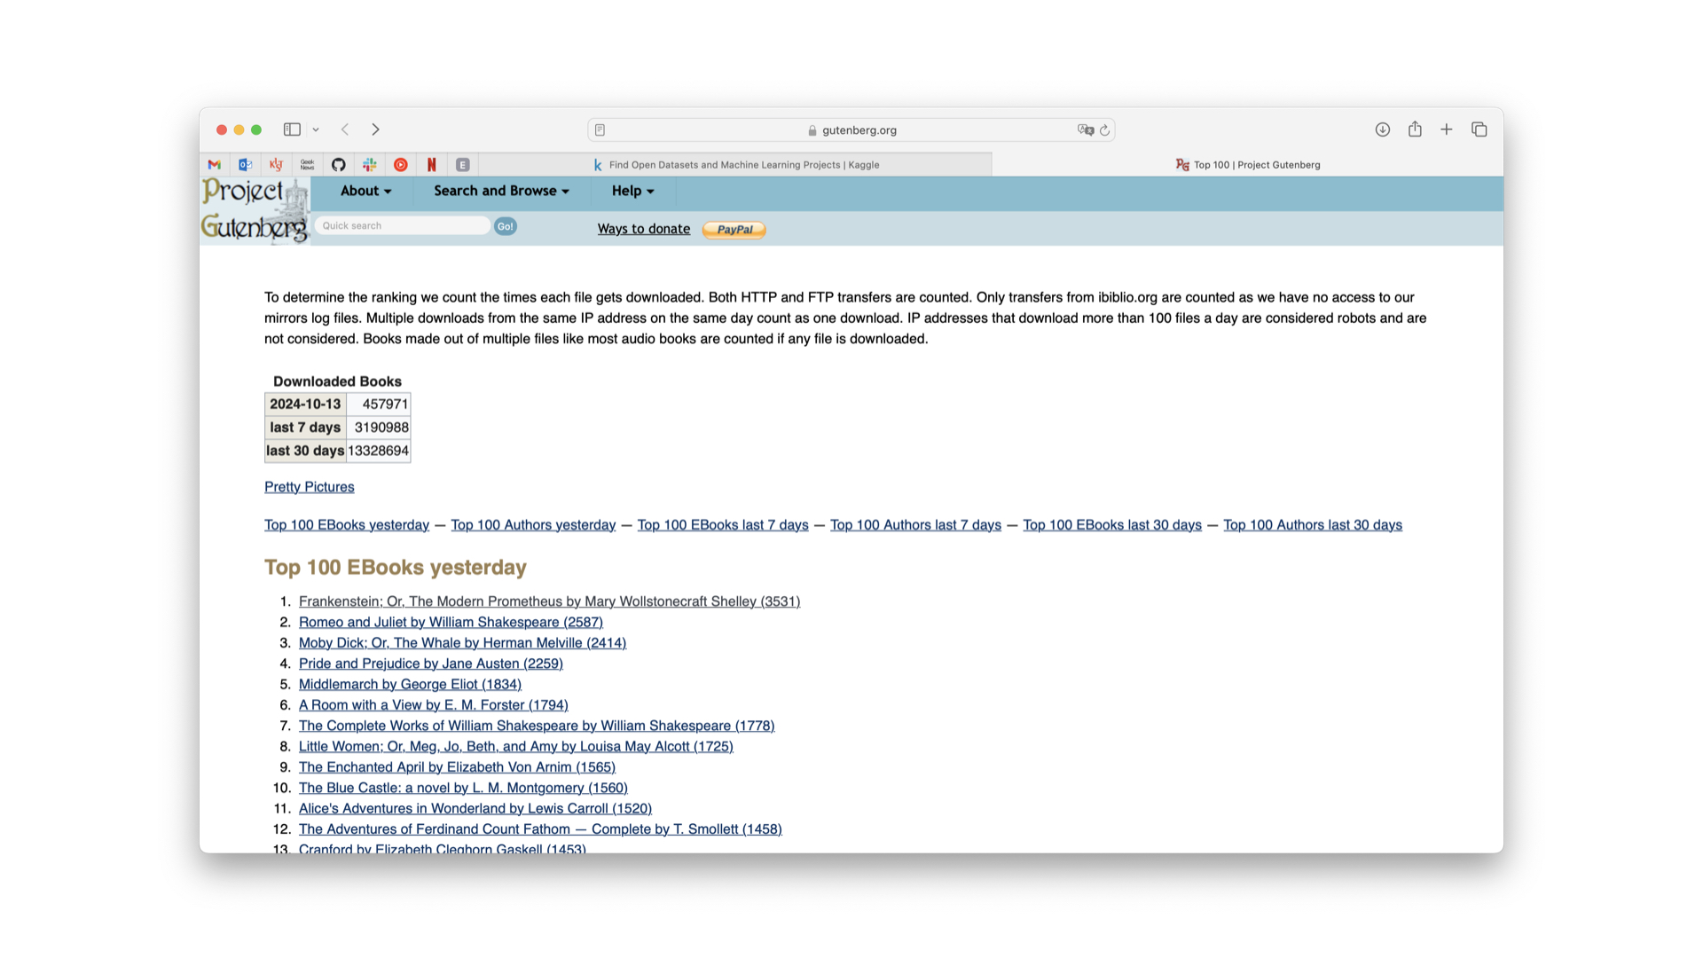This screenshot has height=958, width=1703.
Task: Open the GitHub pinned tab
Action: (339, 165)
